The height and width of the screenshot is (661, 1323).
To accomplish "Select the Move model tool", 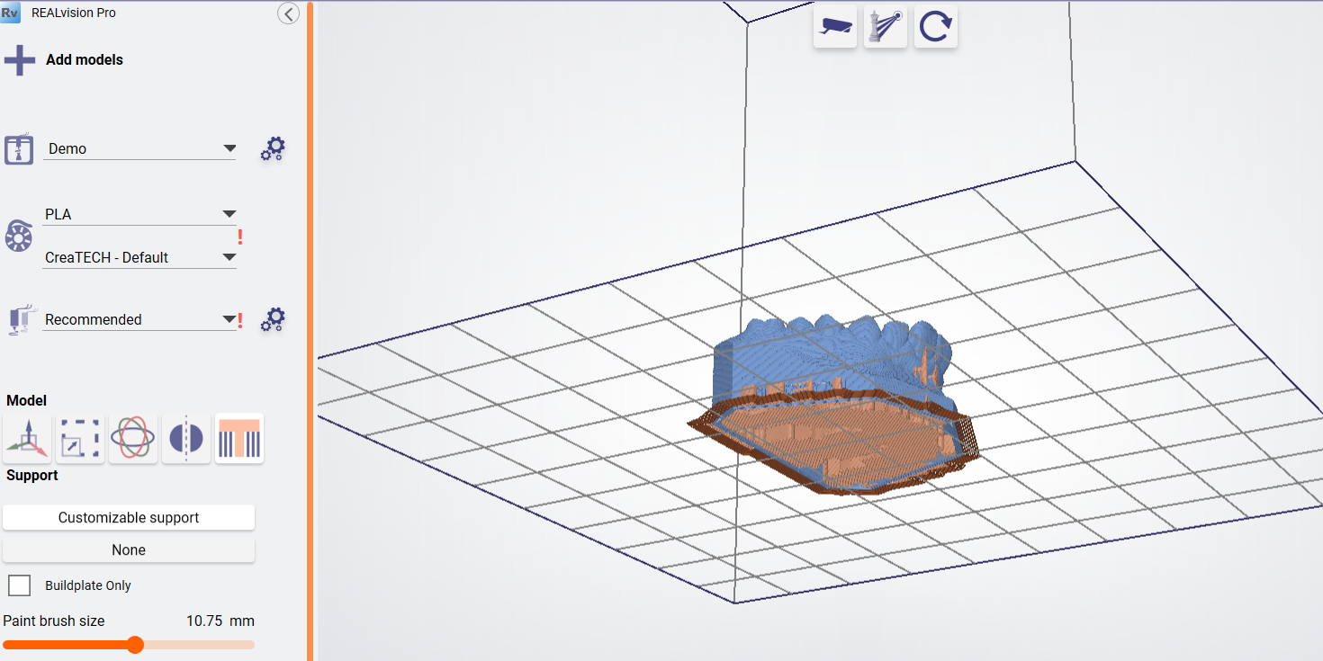I will coord(26,438).
